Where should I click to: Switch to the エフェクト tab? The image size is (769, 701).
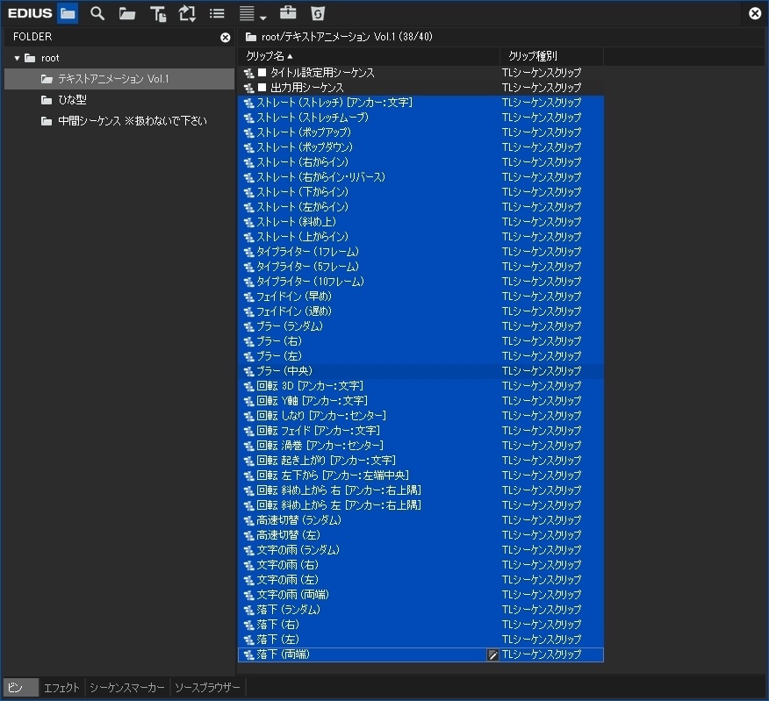click(61, 687)
